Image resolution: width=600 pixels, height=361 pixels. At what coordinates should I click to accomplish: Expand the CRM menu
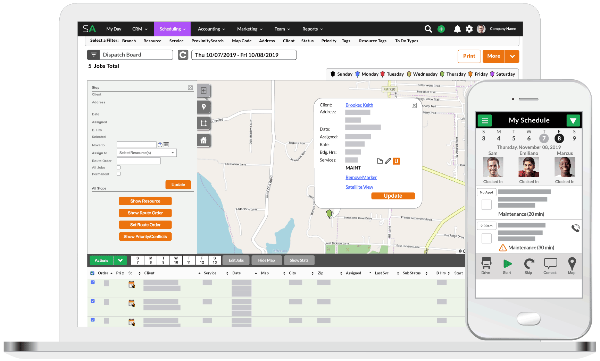[140, 29]
